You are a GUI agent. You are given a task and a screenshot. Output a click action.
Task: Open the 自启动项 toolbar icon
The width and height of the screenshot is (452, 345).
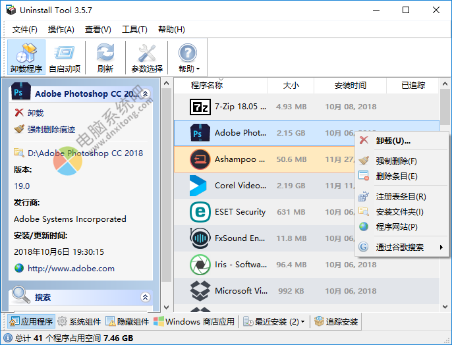point(65,57)
